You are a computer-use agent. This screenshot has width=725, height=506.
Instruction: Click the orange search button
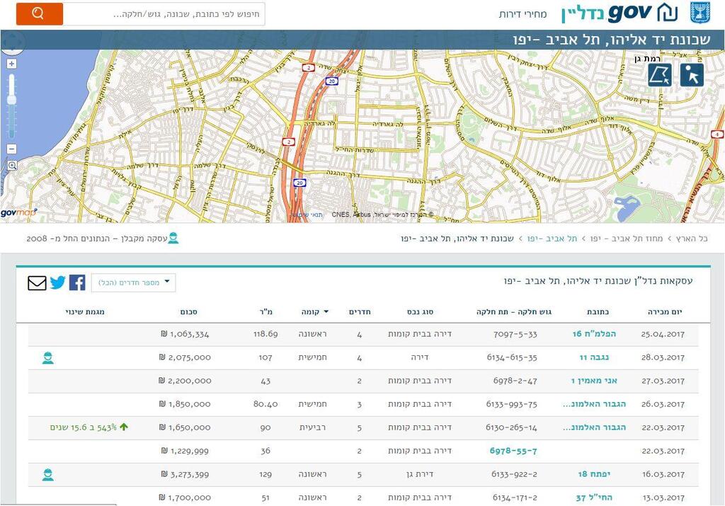coord(39,13)
